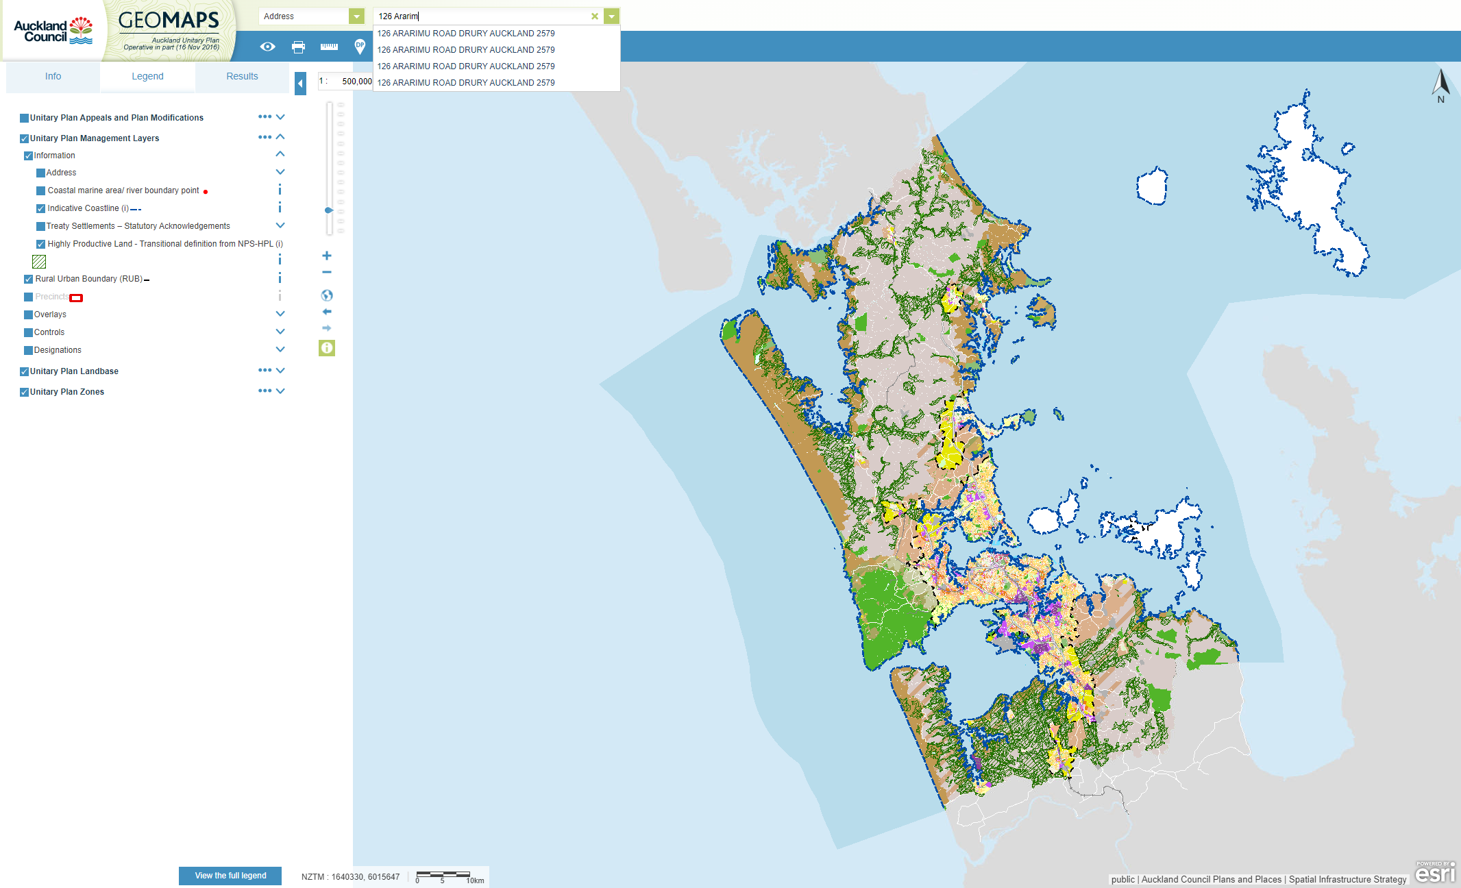Expand the Controls group chevron

[x=280, y=332]
